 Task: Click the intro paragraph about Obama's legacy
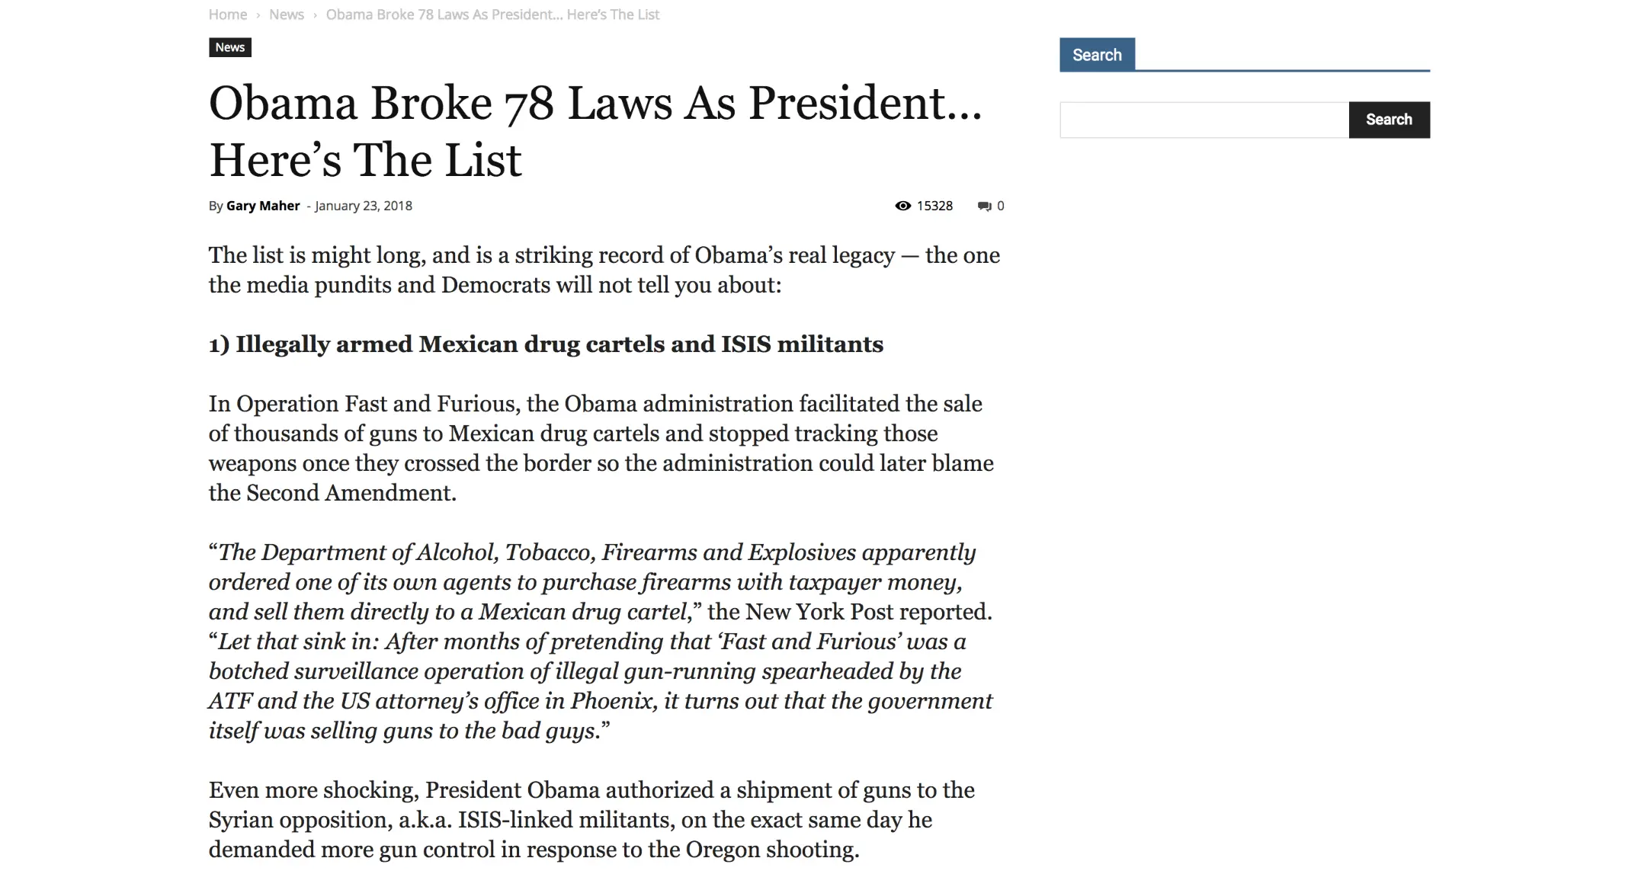tap(604, 270)
